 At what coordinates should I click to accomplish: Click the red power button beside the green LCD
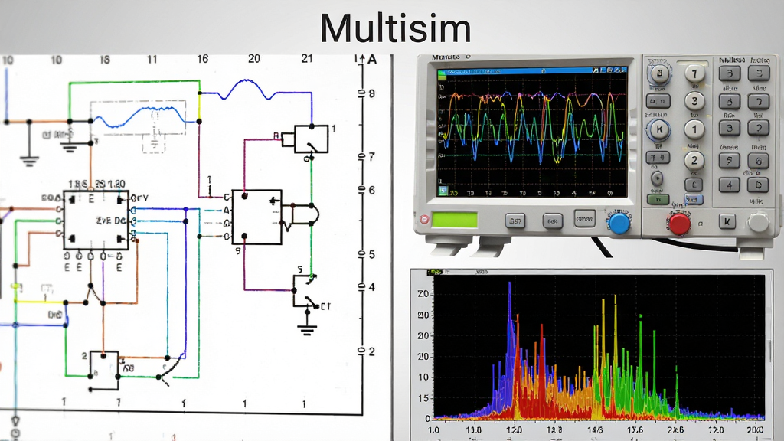pos(424,219)
